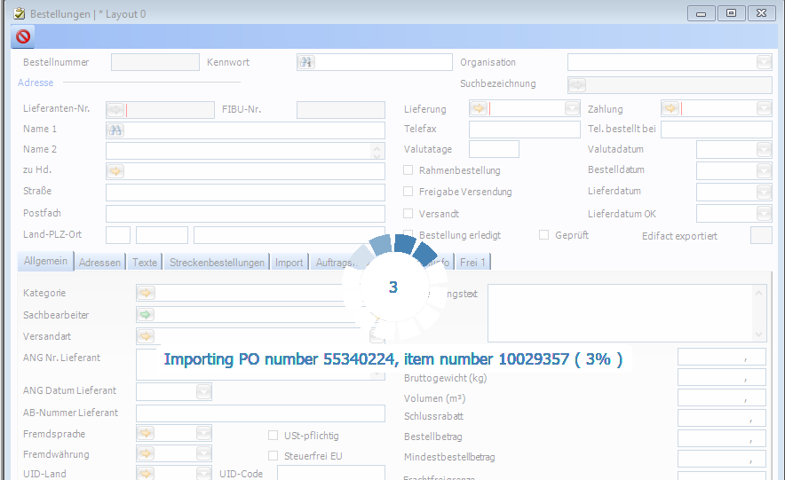Enable the Rahmenbestellung checkbox
Screen dimensions: 785x480
(408, 170)
